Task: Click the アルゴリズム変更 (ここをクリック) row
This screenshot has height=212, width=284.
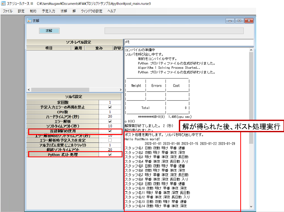Action: tap(63, 145)
